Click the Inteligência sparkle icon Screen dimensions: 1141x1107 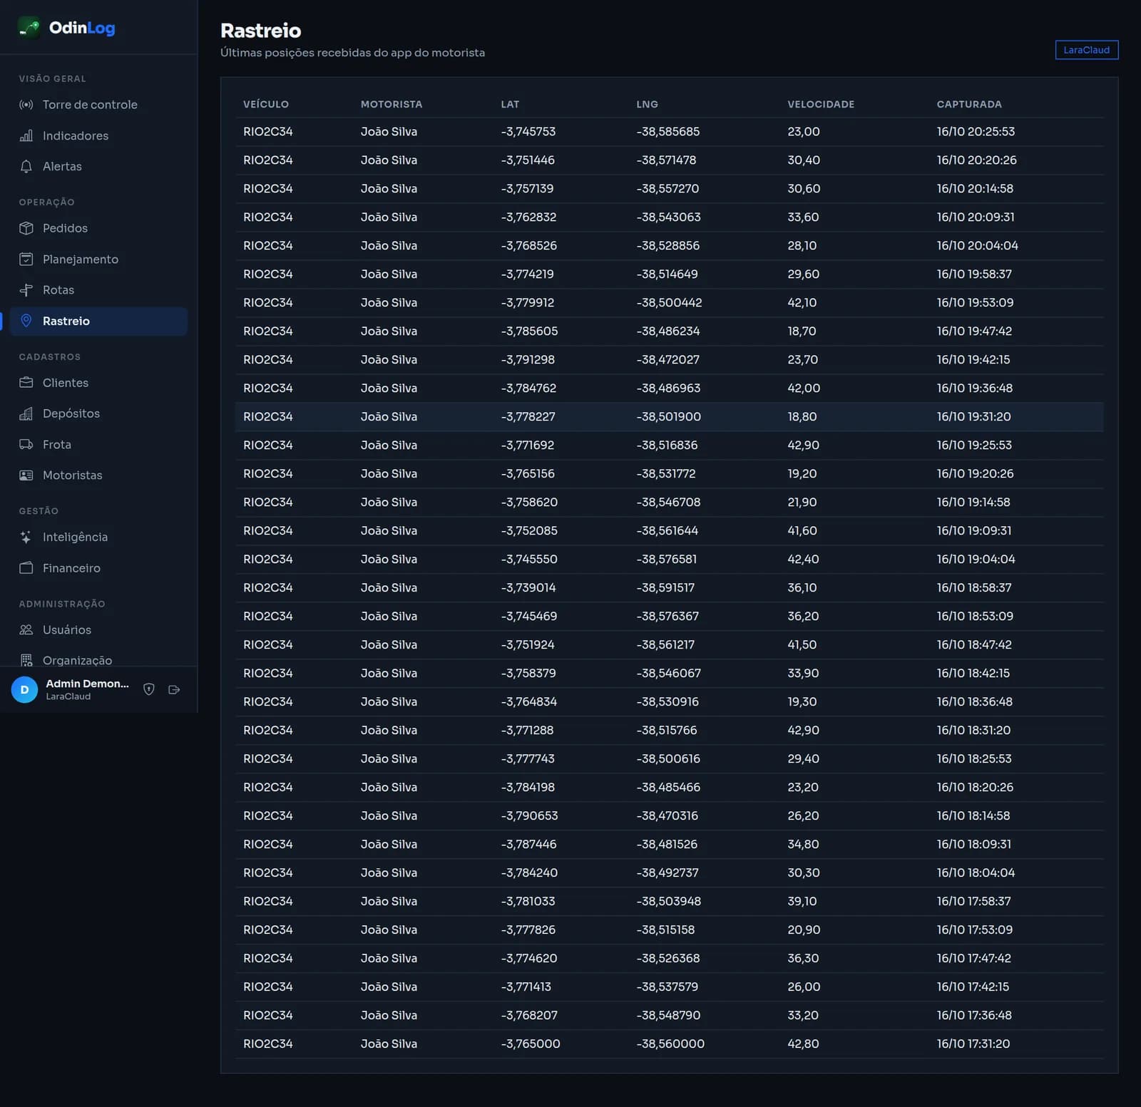(x=26, y=537)
